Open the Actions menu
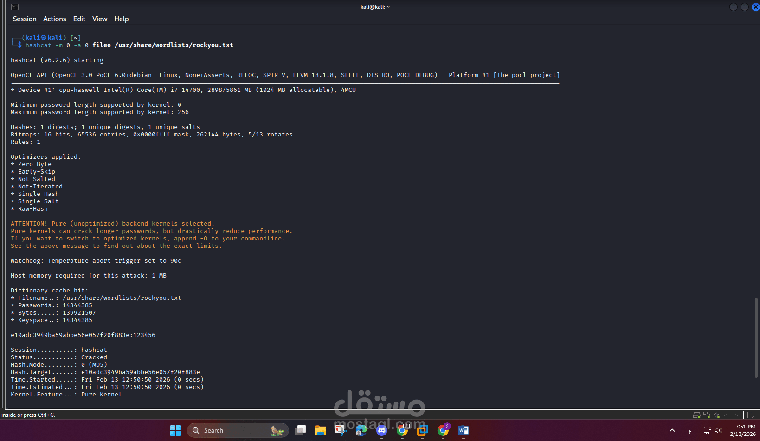 [55, 19]
